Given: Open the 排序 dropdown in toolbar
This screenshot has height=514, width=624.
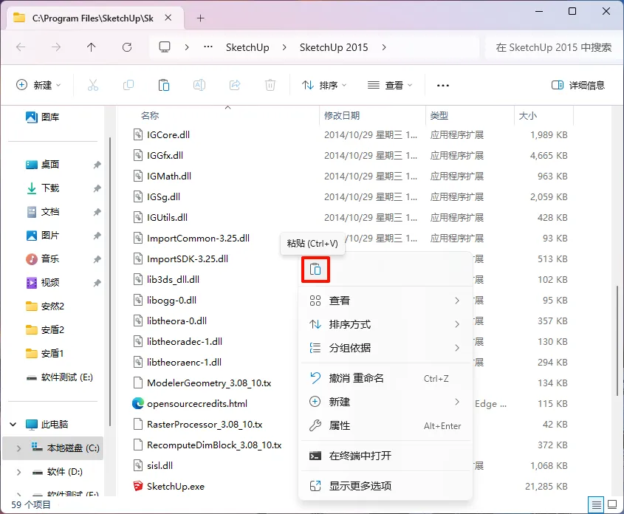Looking at the screenshot, I should [324, 85].
